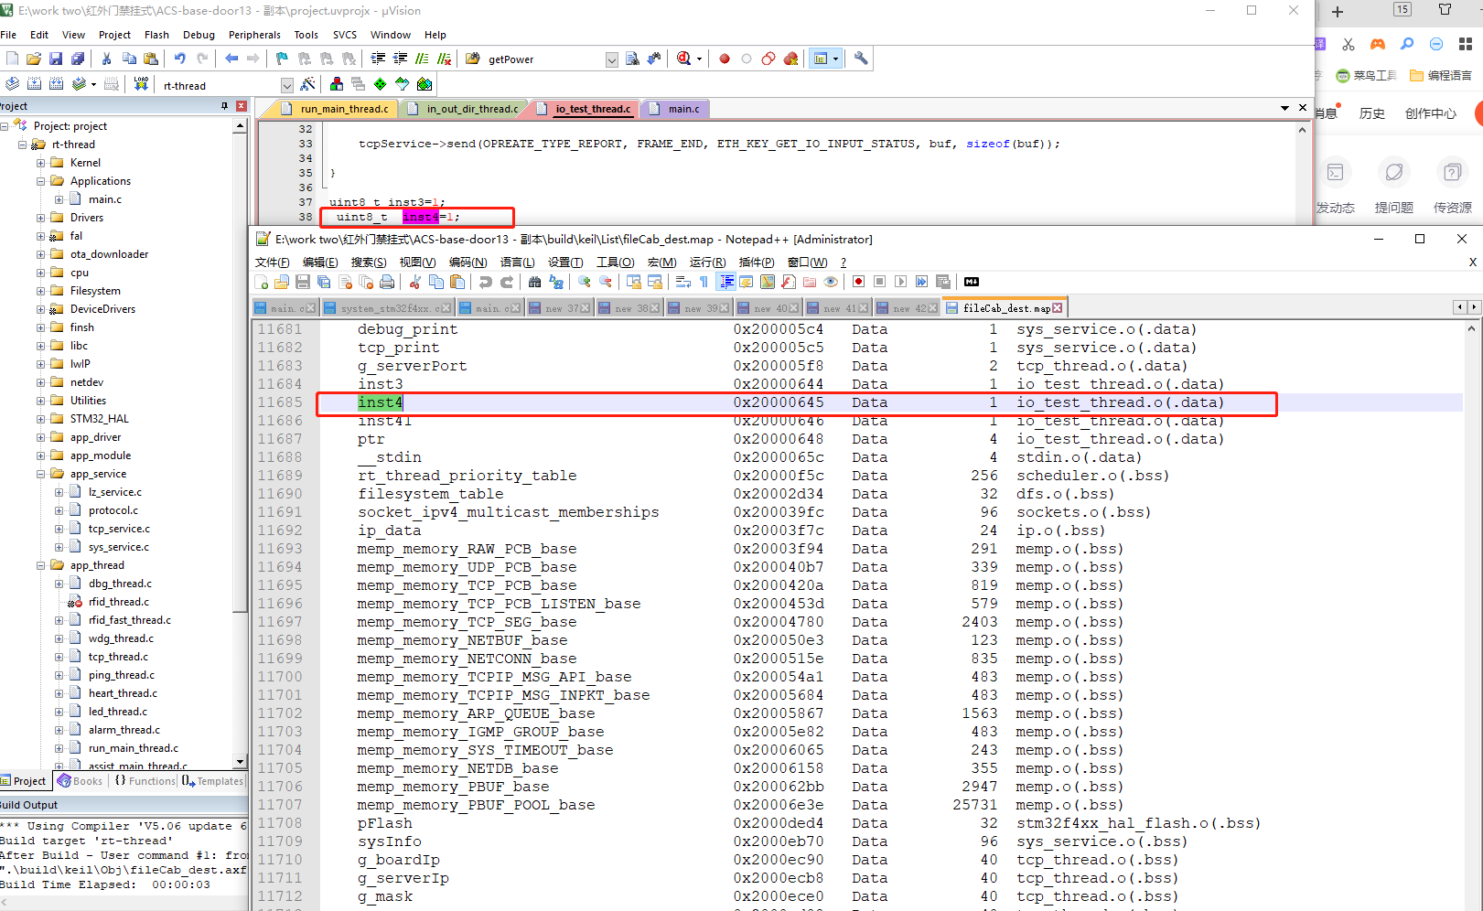
Task: Click Notepad++ Print icon
Action: pos(387,282)
